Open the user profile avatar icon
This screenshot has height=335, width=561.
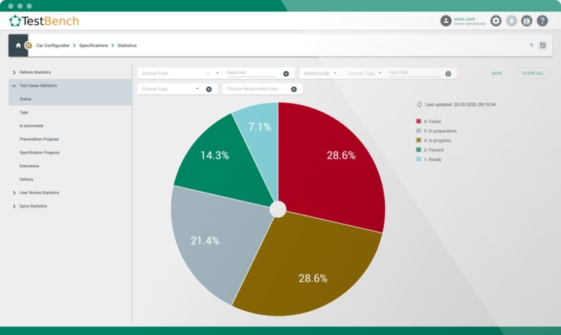(446, 21)
